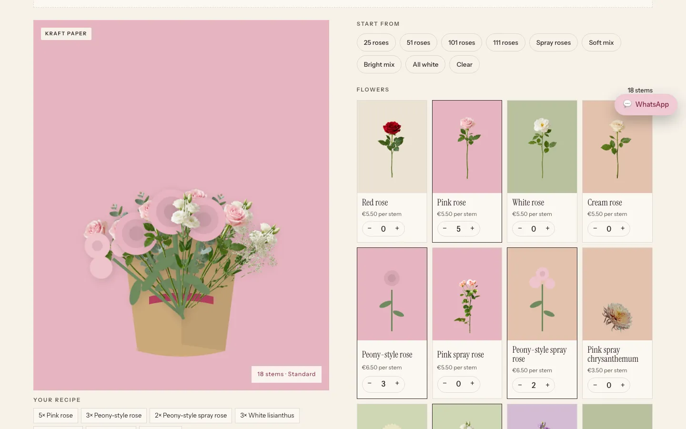This screenshot has height=429, width=686.
Task: Decrease Pink spray rose count
Action: (x=445, y=384)
